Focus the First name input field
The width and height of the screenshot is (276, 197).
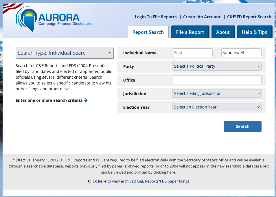click(192, 53)
